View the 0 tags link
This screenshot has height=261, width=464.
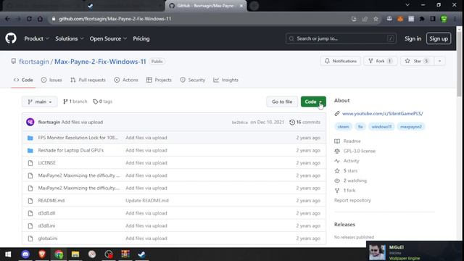tap(102, 101)
